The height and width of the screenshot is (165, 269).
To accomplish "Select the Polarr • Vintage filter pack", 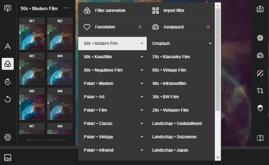I will coord(112,137).
